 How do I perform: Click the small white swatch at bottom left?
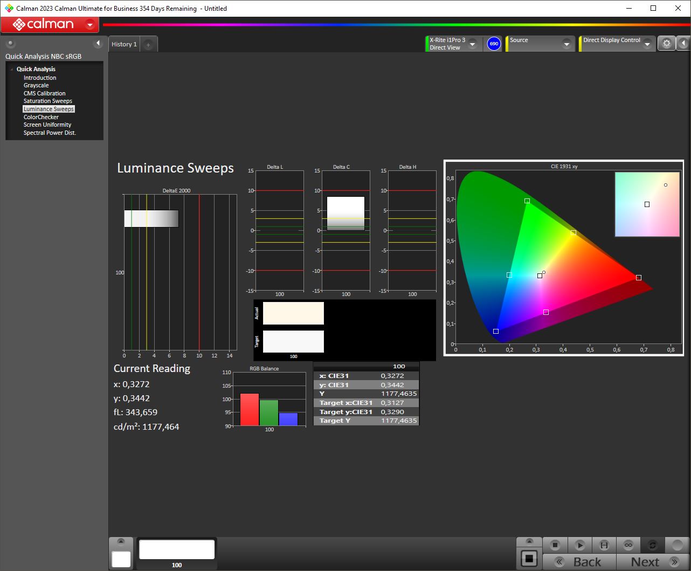[121, 559]
